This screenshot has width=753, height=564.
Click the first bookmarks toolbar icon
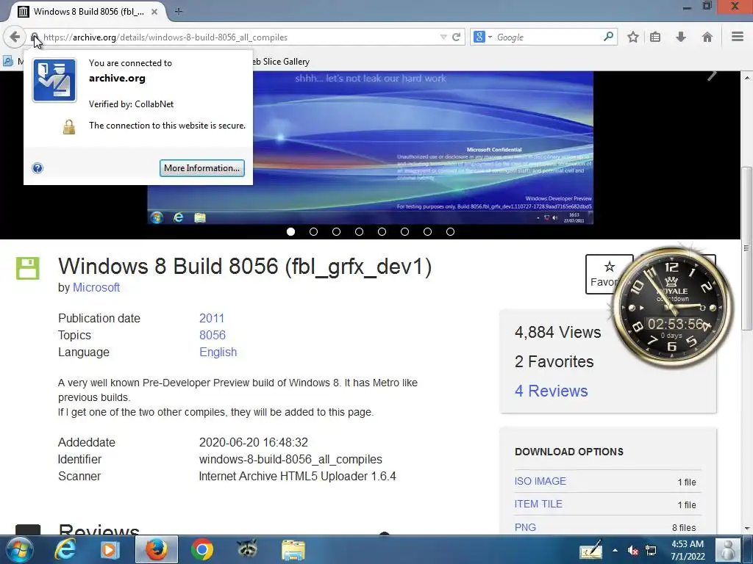[x=7, y=61]
